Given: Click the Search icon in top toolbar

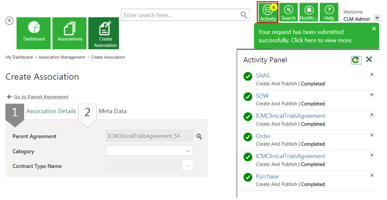Looking at the screenshot, I should click(288, 12).
